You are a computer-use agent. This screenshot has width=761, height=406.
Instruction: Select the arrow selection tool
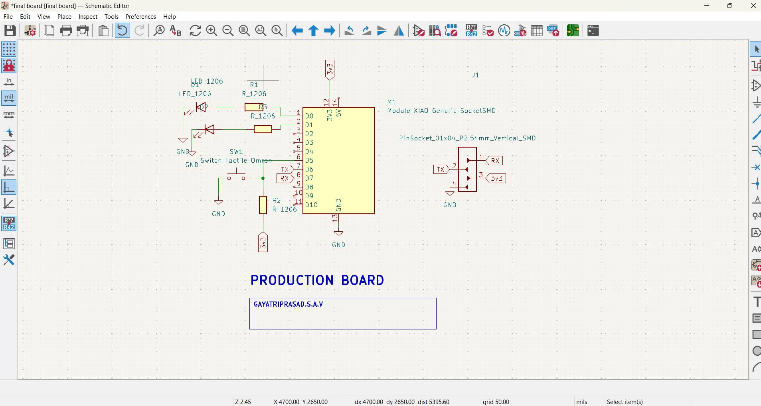755,49
